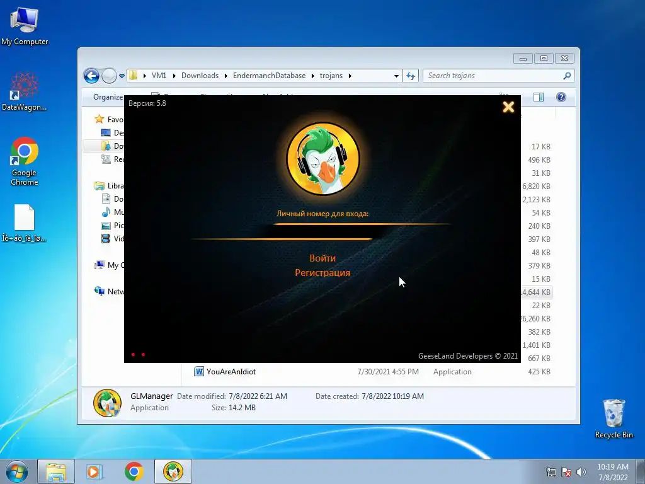
Task: Click Downloads in the address bar path
Action: (x=200, y=76)
